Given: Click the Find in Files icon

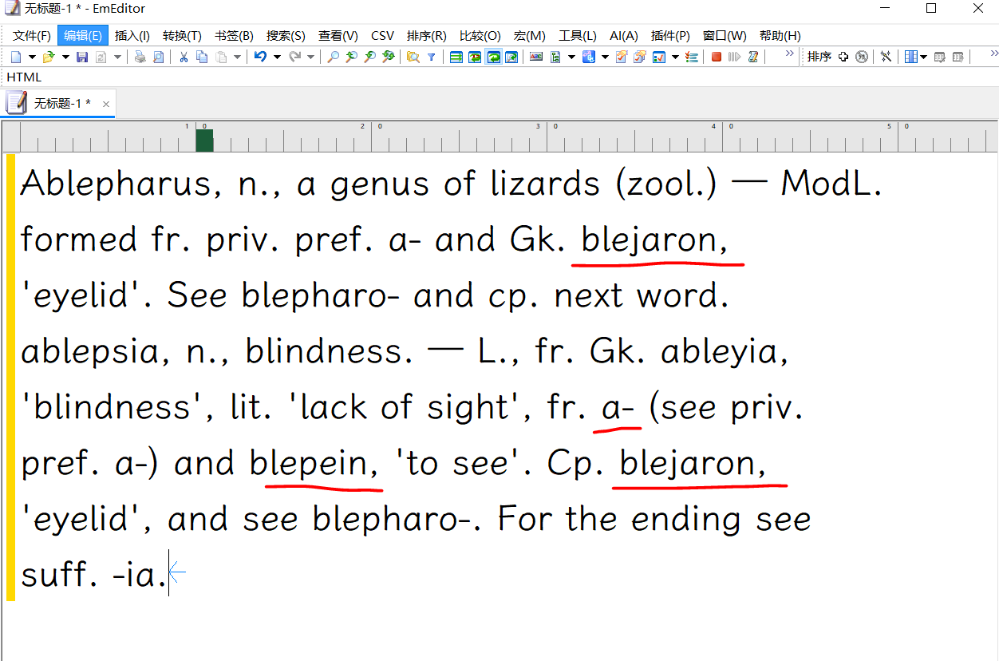Looking at the screenshot, I should pos(413,57).
